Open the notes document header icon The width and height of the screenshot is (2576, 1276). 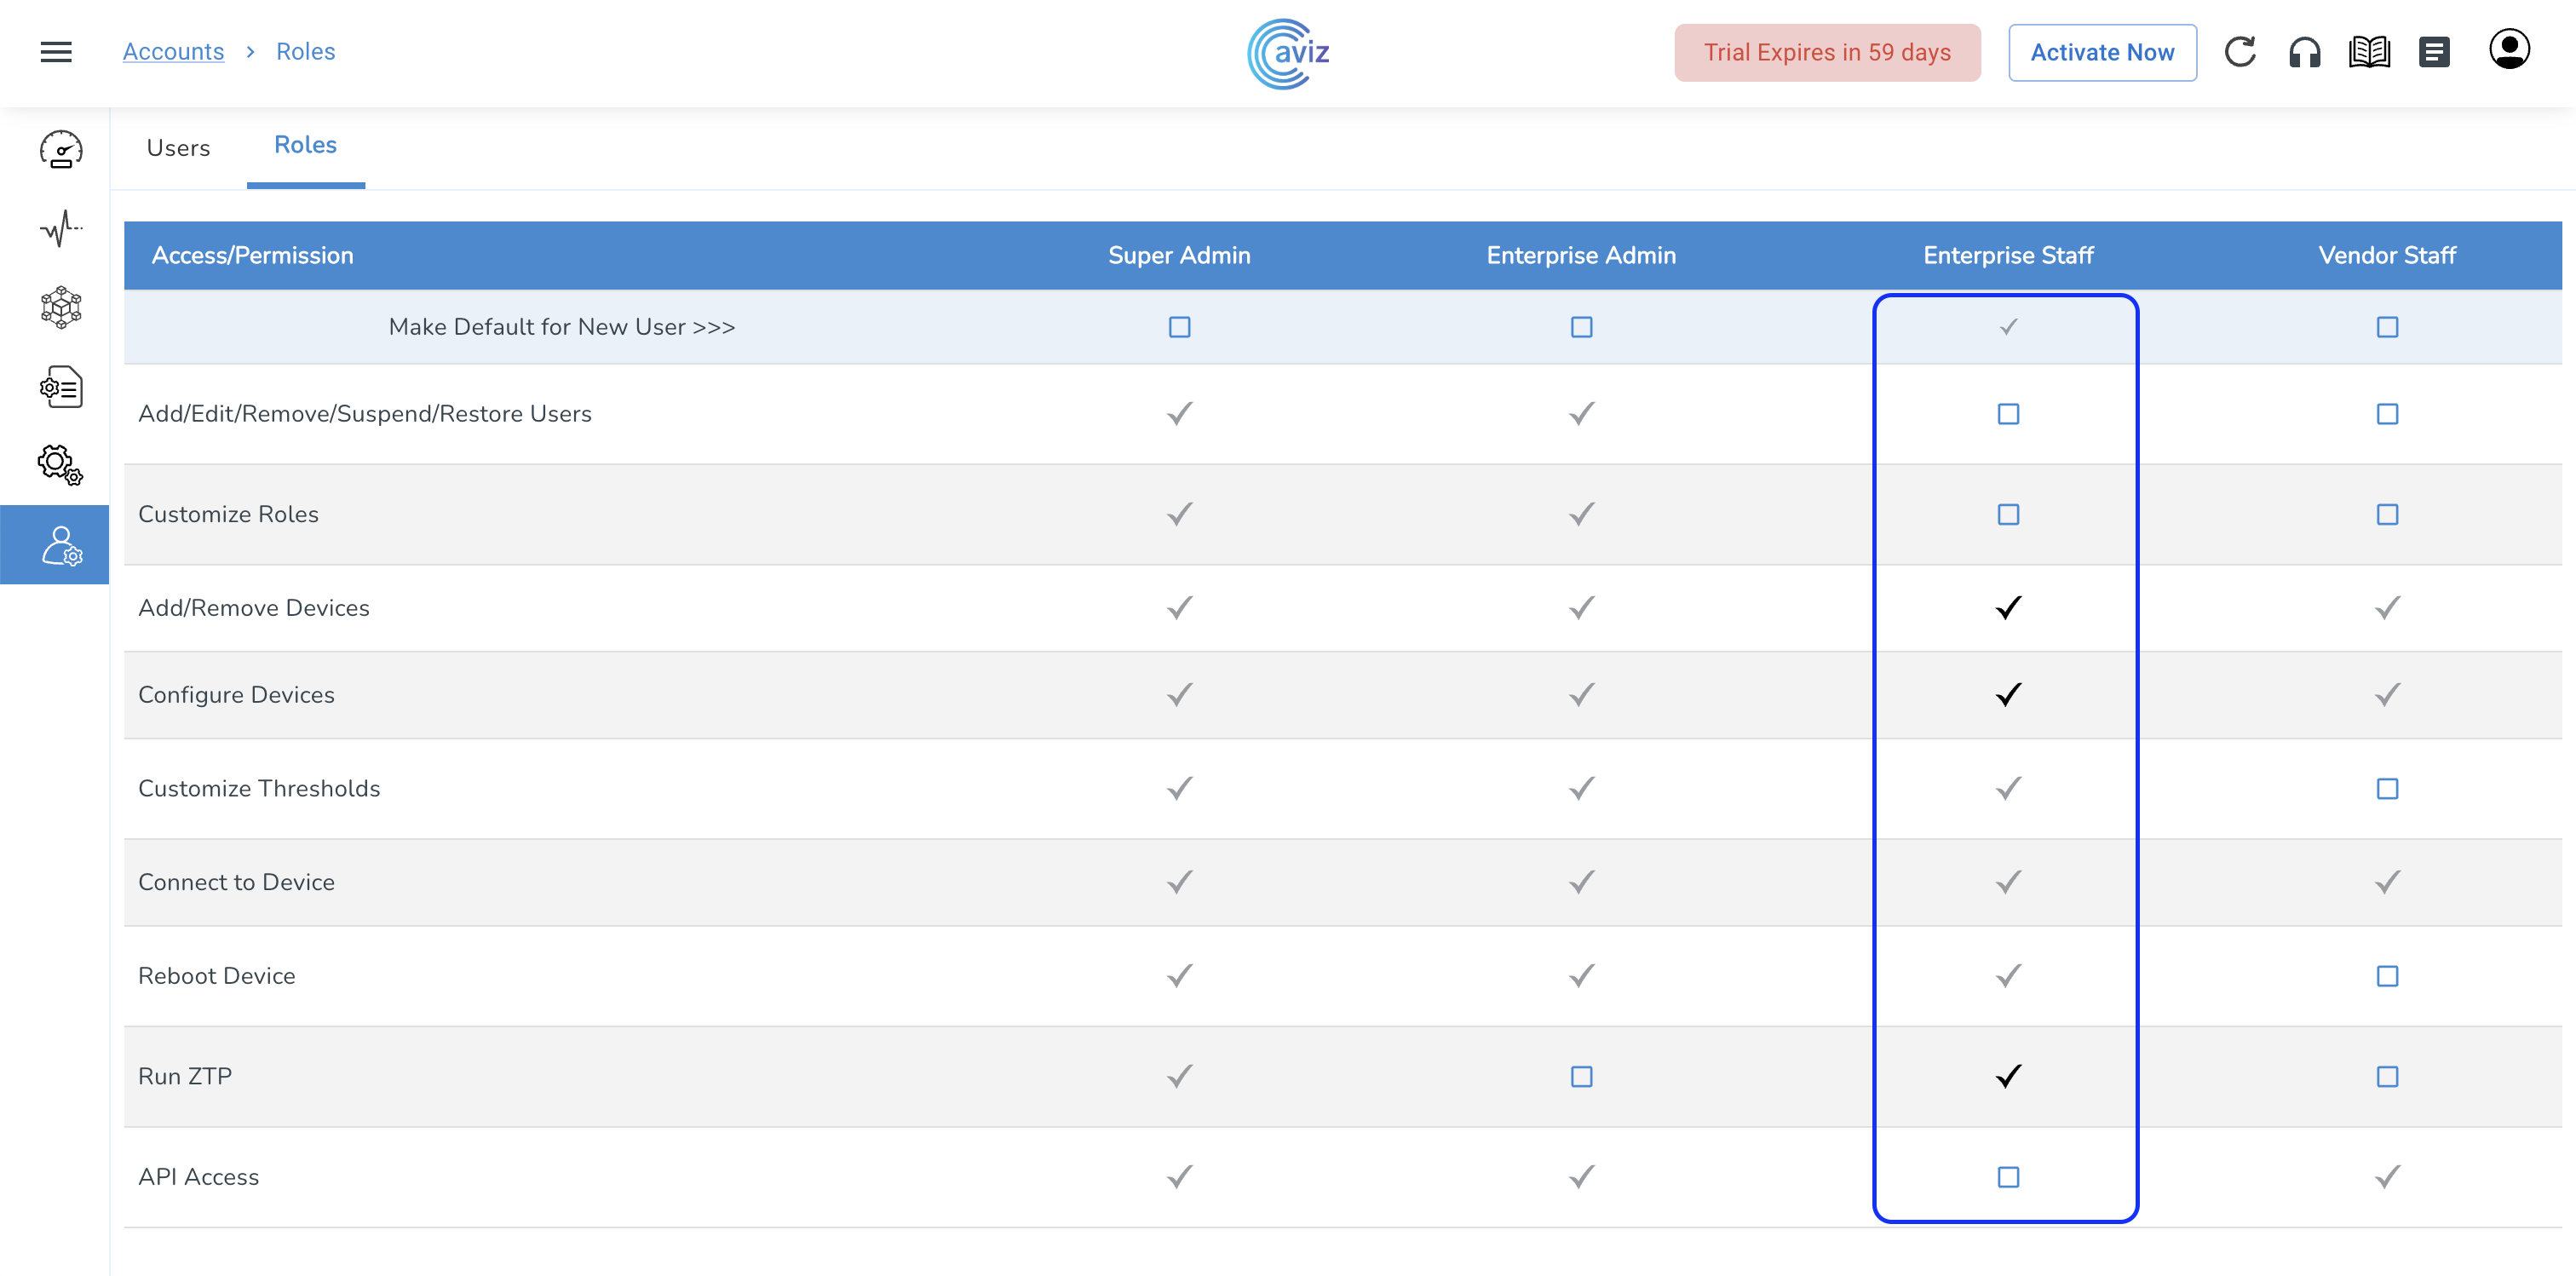point(2434,52)
